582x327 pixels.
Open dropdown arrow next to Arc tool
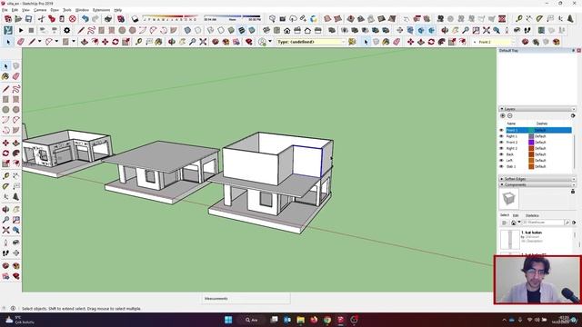pyautogui.click(x=56, y=42)
